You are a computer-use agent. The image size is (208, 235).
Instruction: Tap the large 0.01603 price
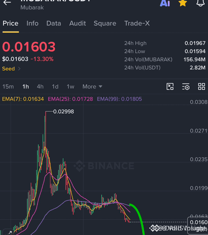tap(29, 47)
